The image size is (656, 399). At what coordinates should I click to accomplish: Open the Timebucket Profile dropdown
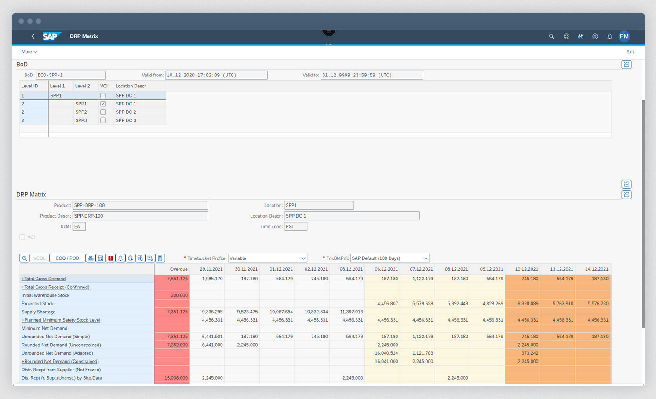pos(303,258)
